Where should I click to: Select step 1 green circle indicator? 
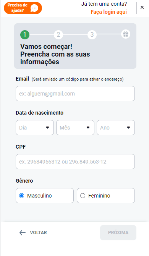(x=25, y=35)
